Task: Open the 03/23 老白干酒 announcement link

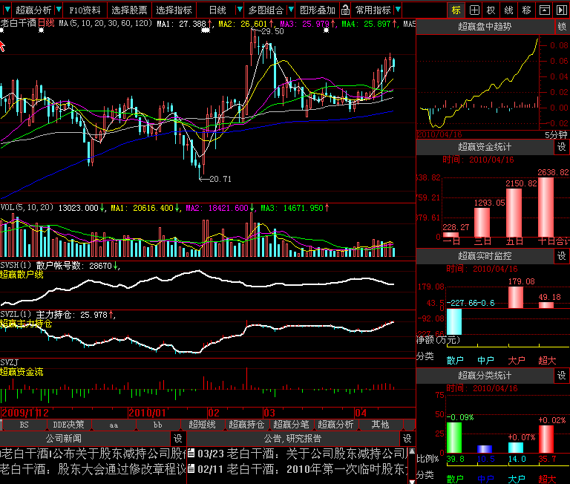Action: (x=297, y=453)
